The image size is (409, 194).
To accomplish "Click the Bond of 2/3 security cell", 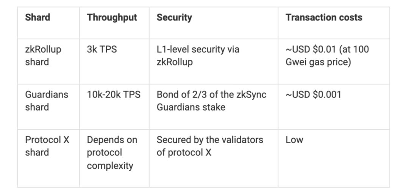I will pyautogui.click(x=211, y=101).
